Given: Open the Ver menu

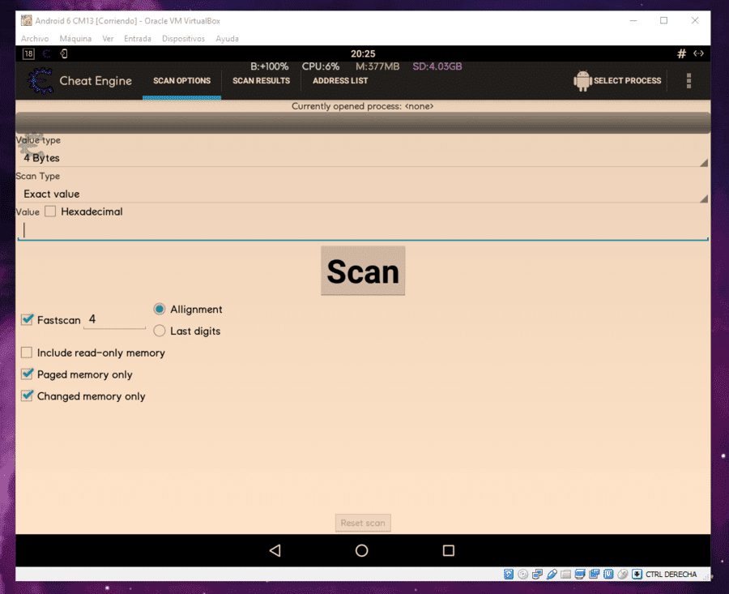Looking at the screenshot, I should tap(108, 39).
